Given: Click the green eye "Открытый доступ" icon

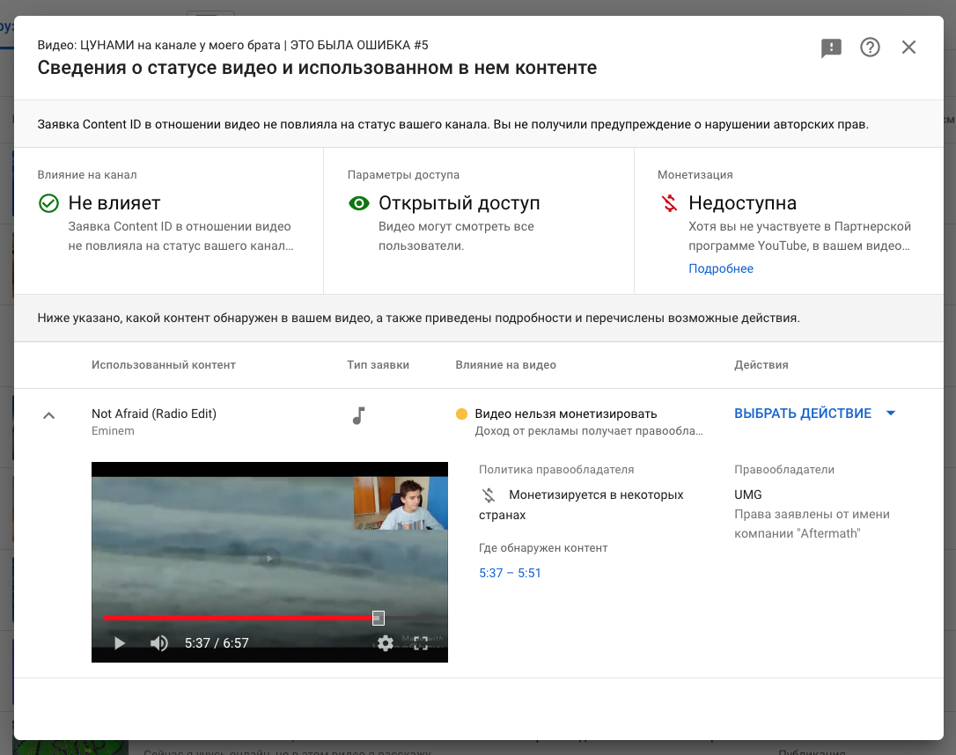Looking at the screenshot, I should coord(359,203).
